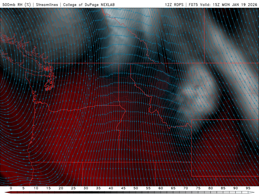The width and height of the screenshot is (259, 194).
Task: Click the "12Z RDPS" model run label
Action: pyautogui.click(x=174, y=5)
